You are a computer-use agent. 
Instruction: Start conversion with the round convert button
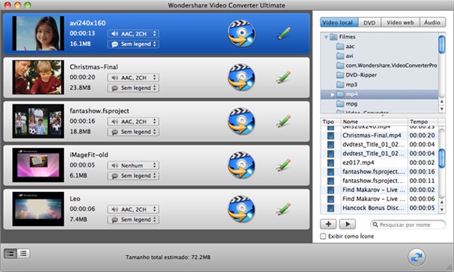[417, 257]
